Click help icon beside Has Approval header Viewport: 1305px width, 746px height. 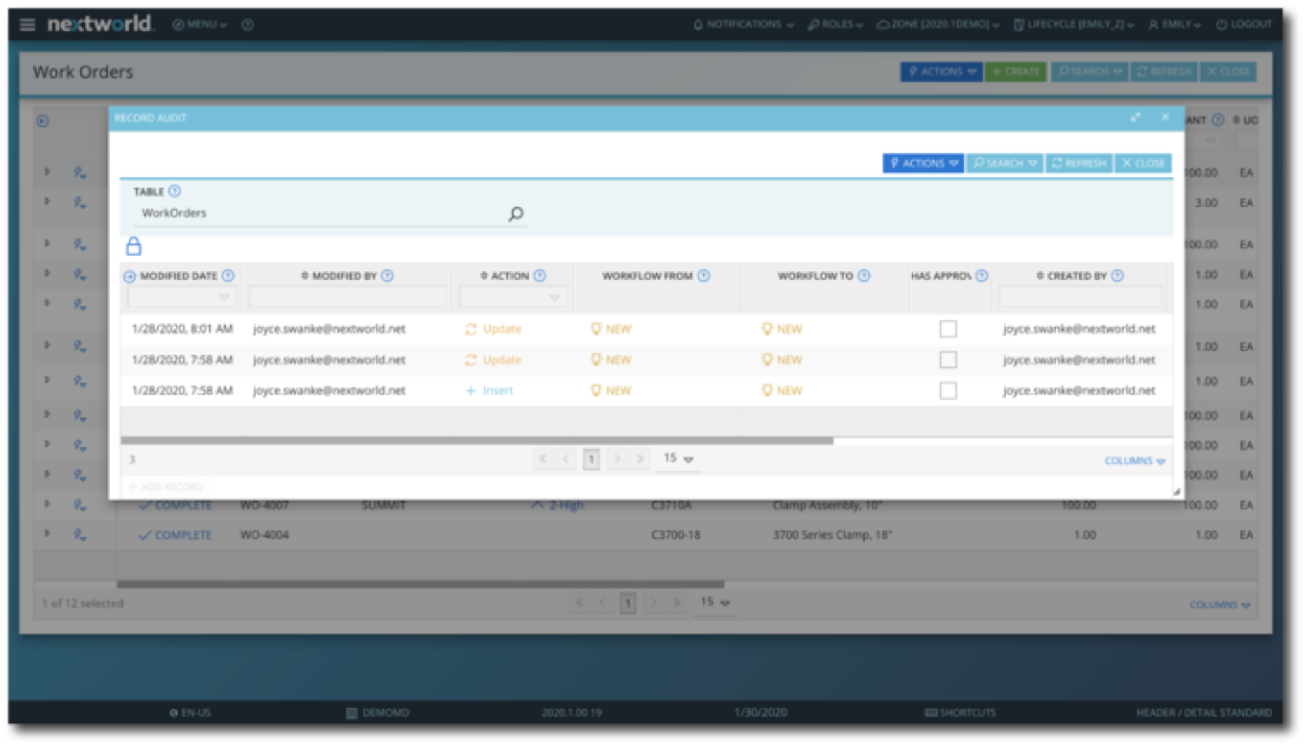click(982, 276)
